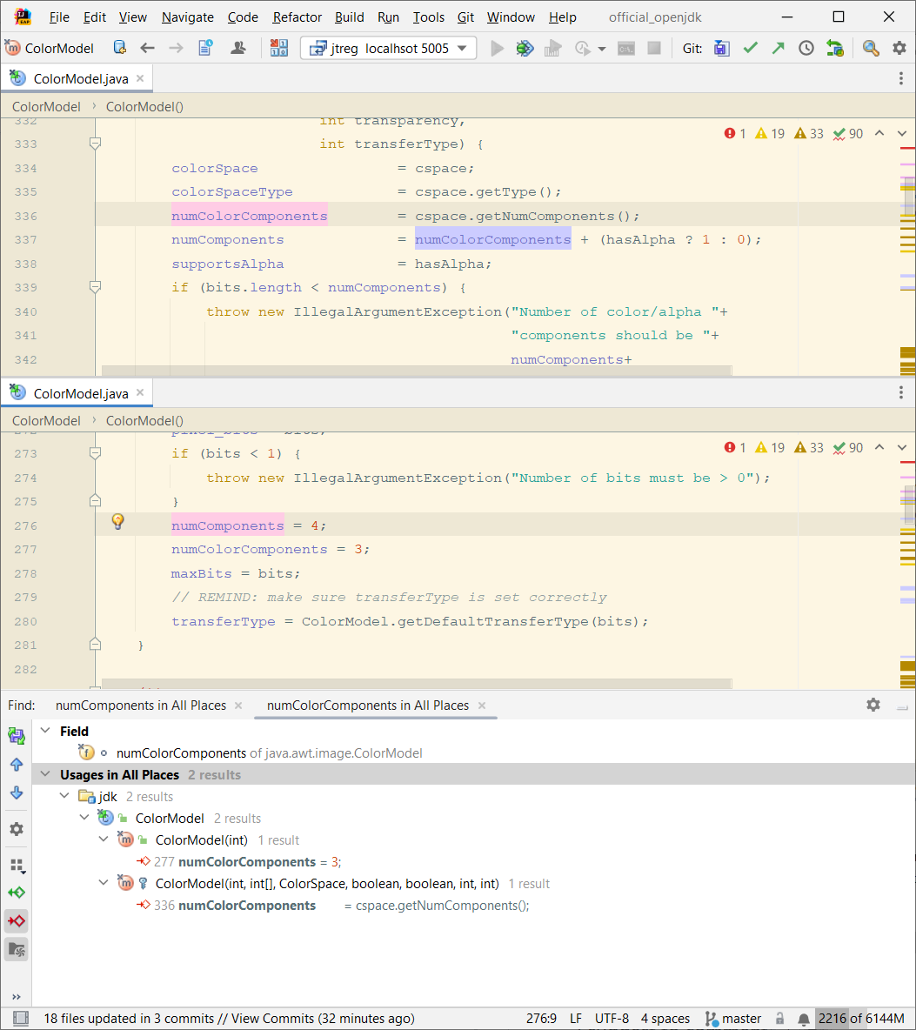Toggle the preview usages button
916x1030 pixels.
pyautogui.click(x=17, y=949)
